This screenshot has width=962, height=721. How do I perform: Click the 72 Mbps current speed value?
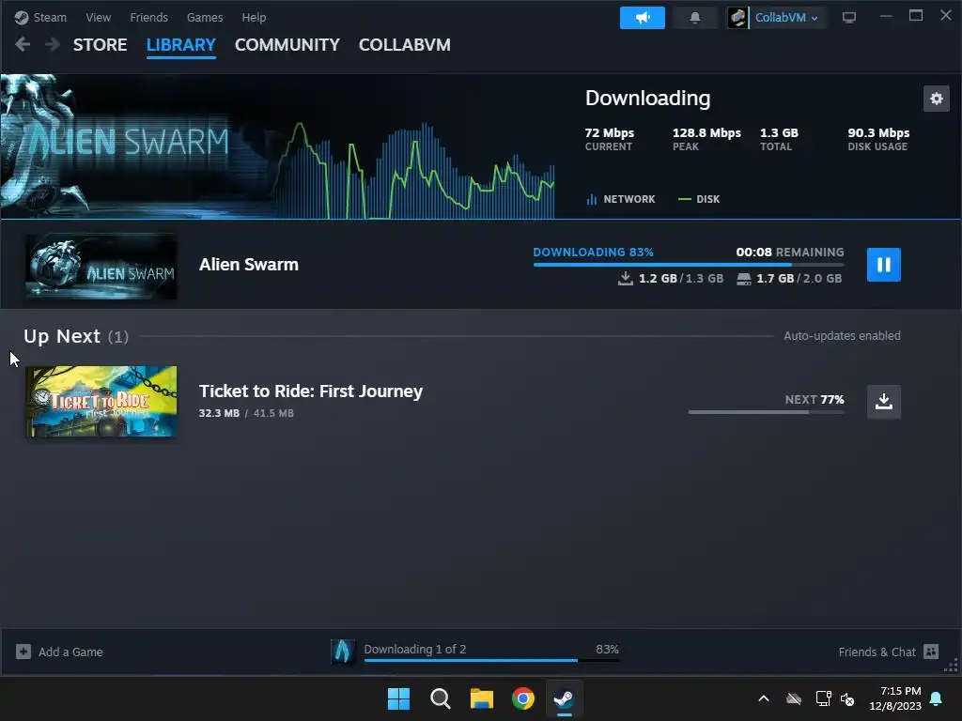point(609,132)
